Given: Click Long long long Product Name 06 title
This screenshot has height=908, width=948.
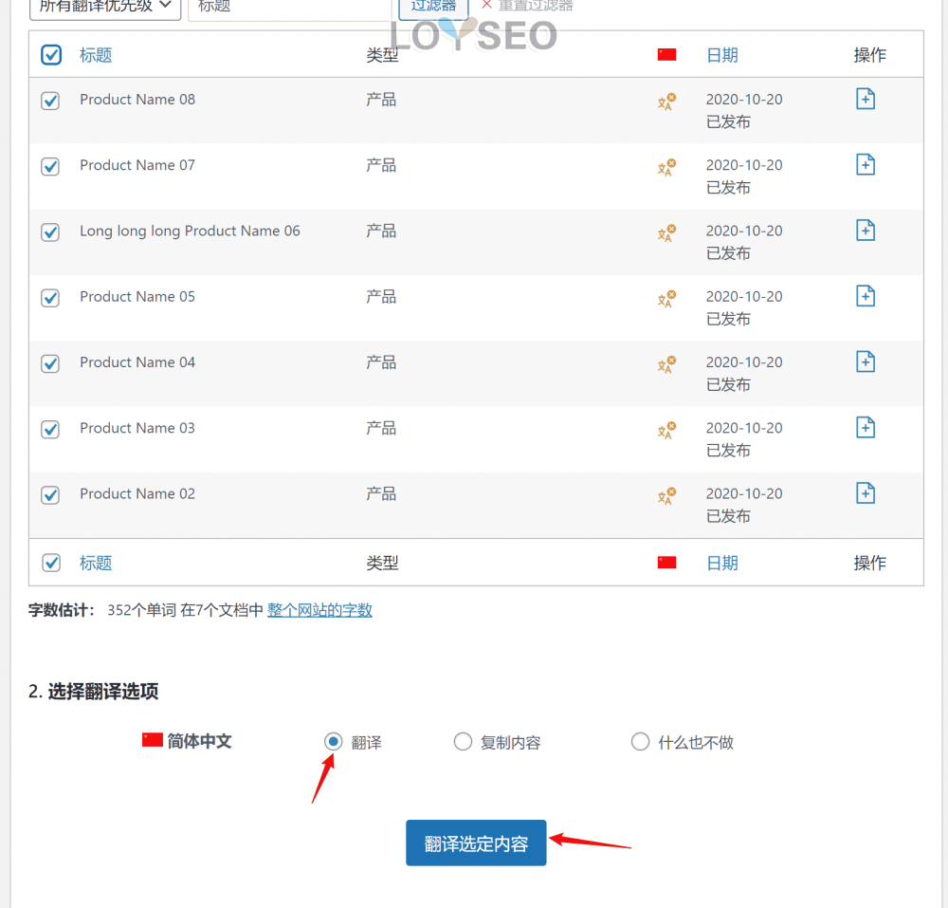Looking at the screenshot, I should pyautogui.click(x=190, y=232).
